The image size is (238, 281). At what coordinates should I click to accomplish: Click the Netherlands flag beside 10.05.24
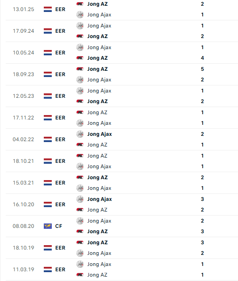[48, 53]
